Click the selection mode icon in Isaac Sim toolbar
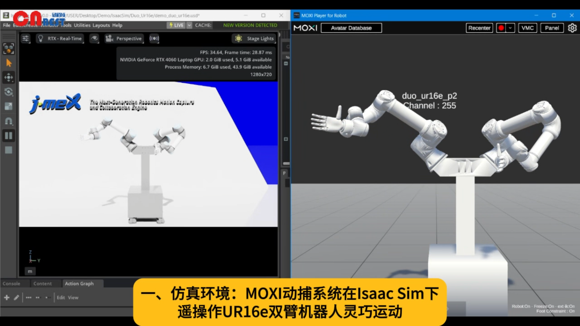 coord(8,48)
